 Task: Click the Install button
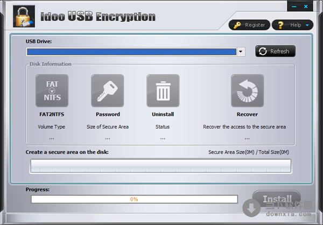(x=277, y=199)
